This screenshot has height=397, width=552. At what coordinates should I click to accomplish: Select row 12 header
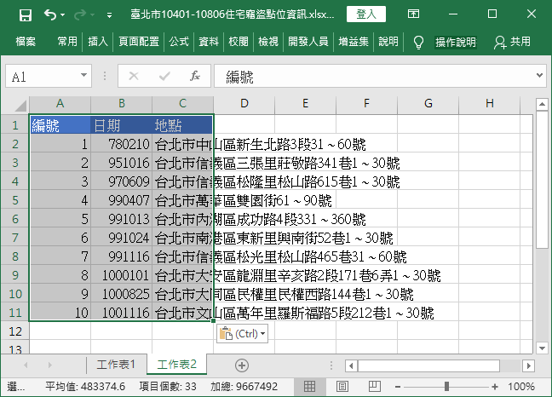pyautogui.click(x=14, y=331)
